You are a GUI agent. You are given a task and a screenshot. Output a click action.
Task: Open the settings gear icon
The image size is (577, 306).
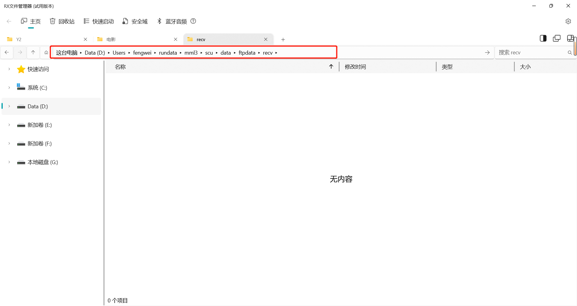(x=568, y=21)
